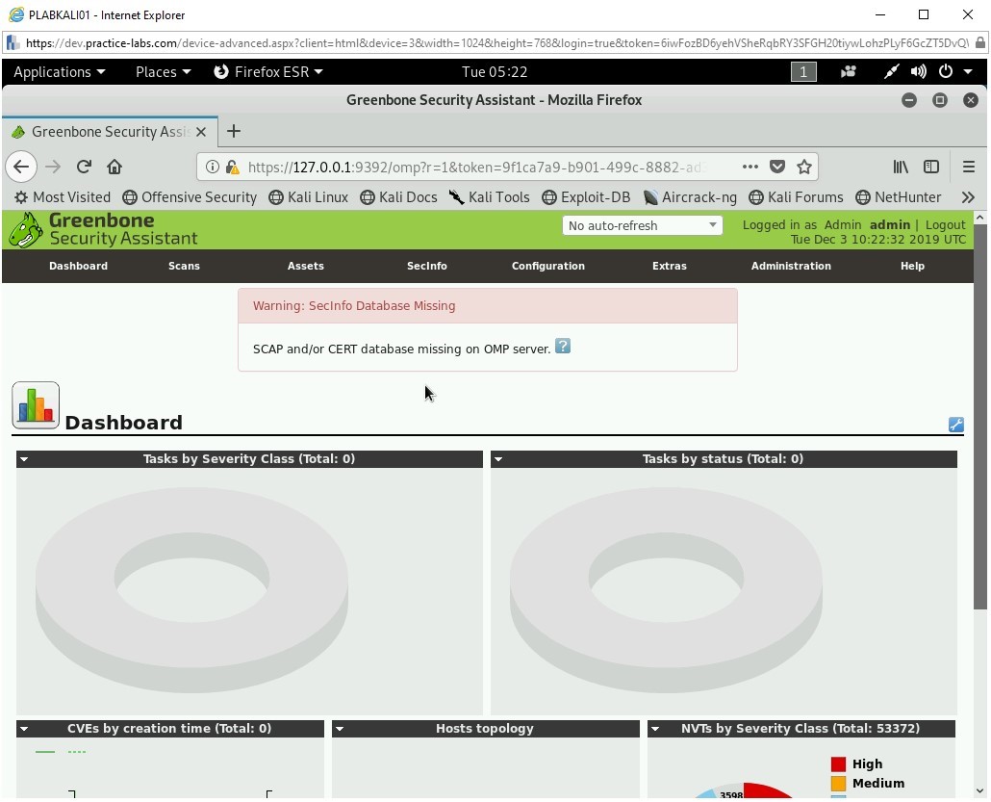Open the Dashboard menu item
The image size is (991, 802).
(78, 267)
